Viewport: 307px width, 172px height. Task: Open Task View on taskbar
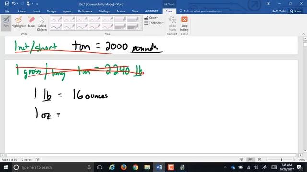pyautogui.click(x=100, y=167)
